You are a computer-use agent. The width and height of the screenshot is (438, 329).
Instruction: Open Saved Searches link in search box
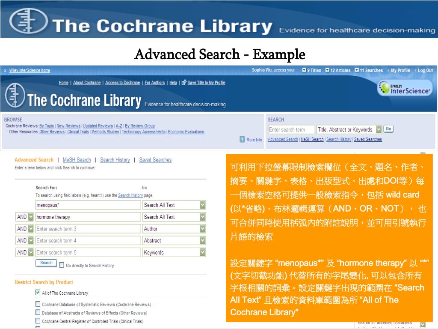368,139
